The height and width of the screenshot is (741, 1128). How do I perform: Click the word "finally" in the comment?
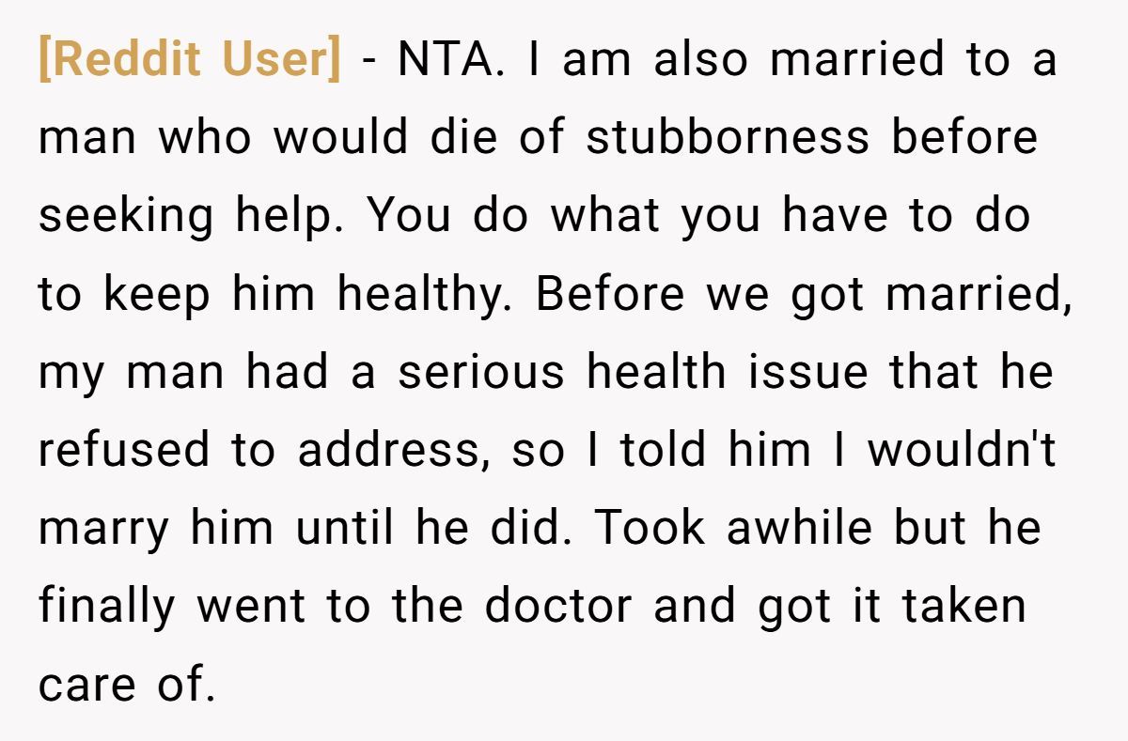click(x=106, y=607)
